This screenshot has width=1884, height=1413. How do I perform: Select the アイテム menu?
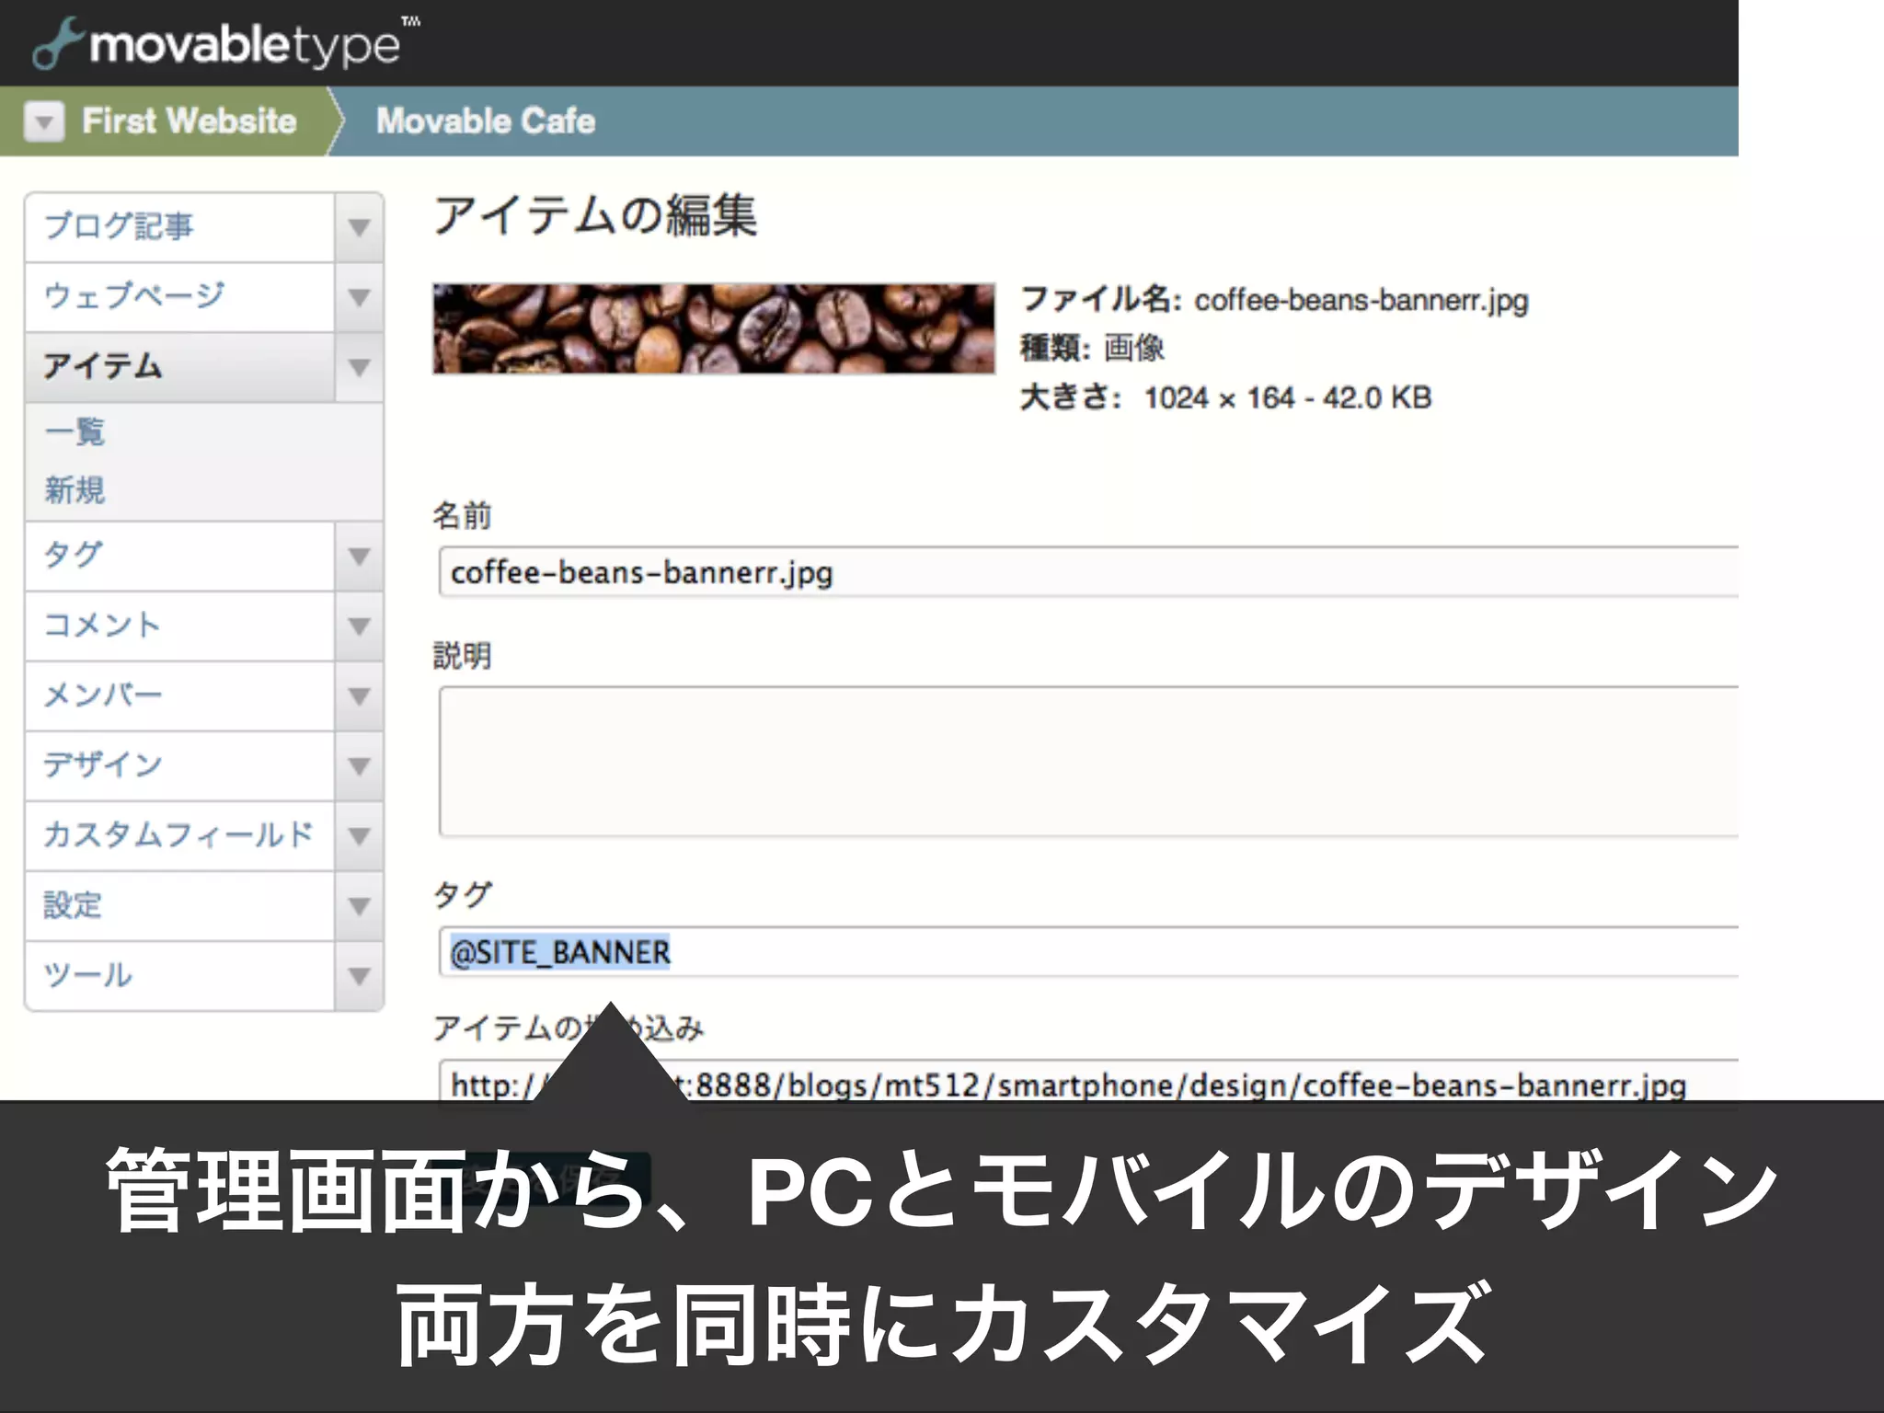179,366
